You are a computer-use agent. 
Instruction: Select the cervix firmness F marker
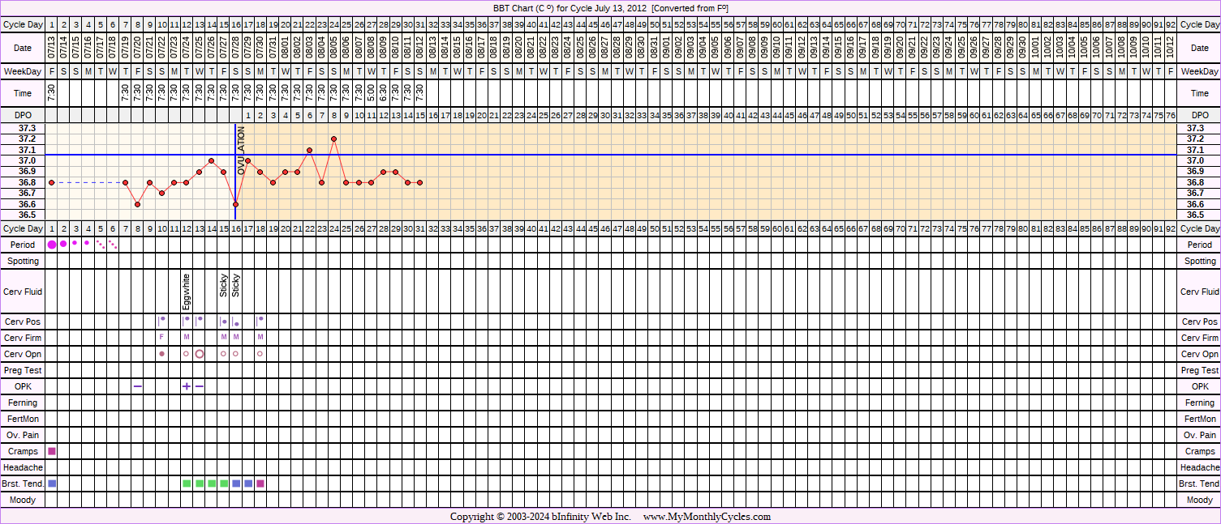pos(162,337)
